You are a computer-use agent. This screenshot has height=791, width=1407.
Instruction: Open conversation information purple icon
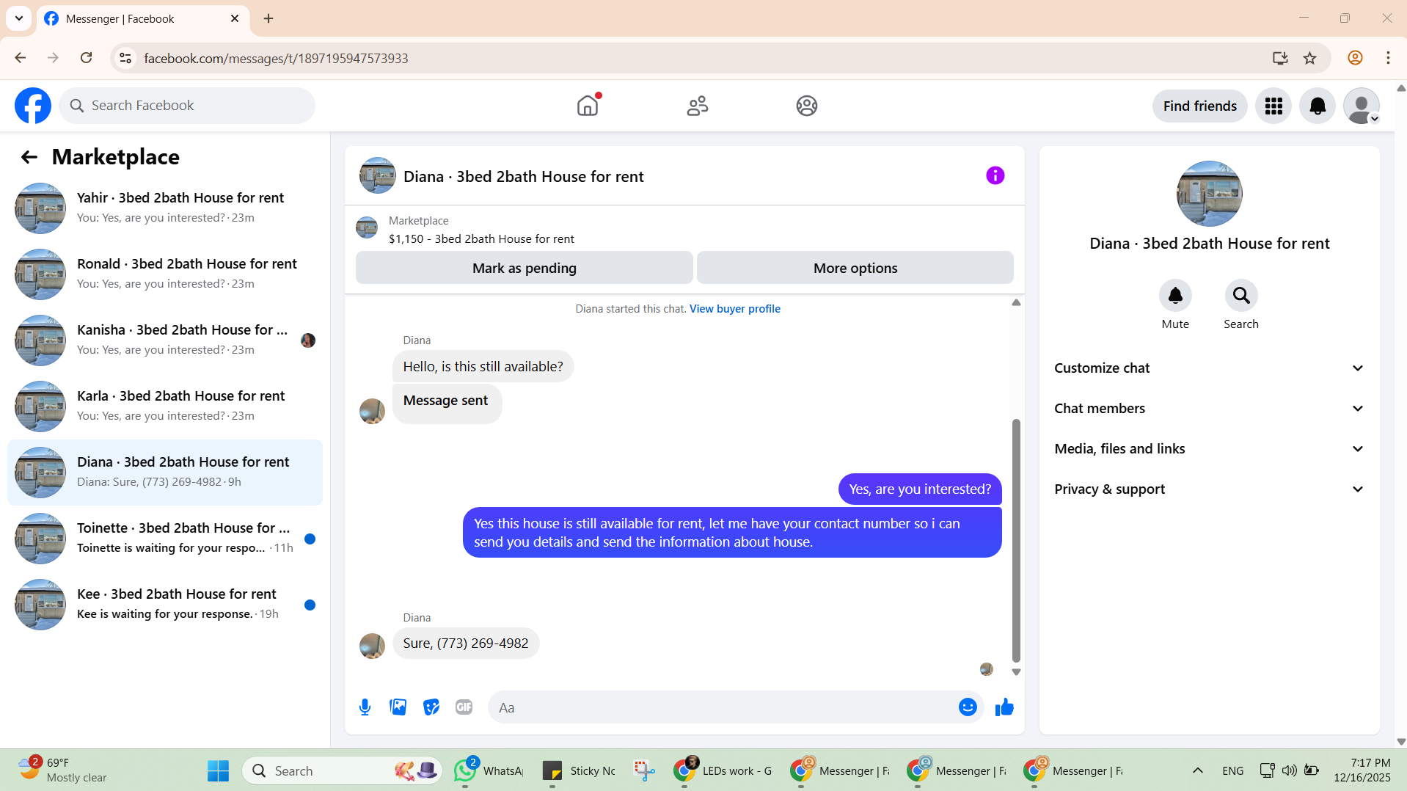coord(995,175)
